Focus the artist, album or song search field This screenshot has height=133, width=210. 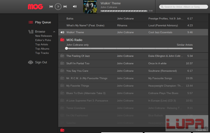[184, 7]
